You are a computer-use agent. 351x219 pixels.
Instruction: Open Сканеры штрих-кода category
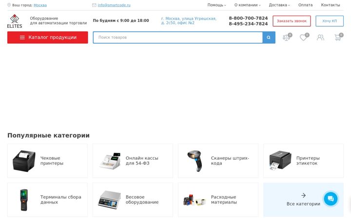(x=218, y=161)
